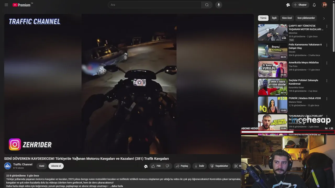Select the Tümü filter chip
This screenshot has width=335, height=188.
point(263,18)
